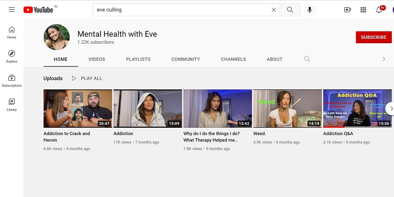Image resolution: width=394 pixels, height=197 pixels.
Task: Click the YouTube logo
Action: coord(38,10)
